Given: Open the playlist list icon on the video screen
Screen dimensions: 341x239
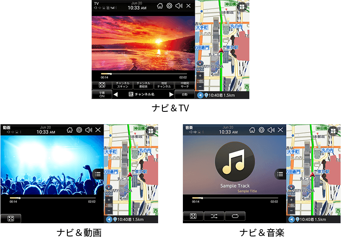Looking at the screenshot, I should (98, 174).
